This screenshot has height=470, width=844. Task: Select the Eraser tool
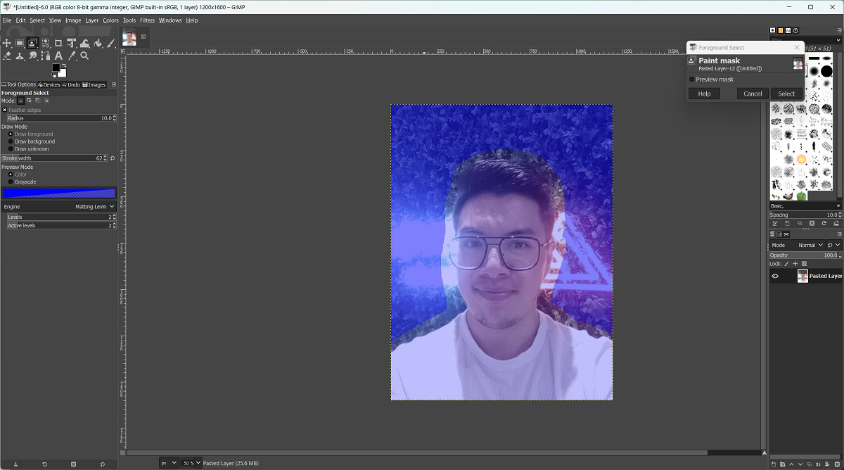coord(7,56)
